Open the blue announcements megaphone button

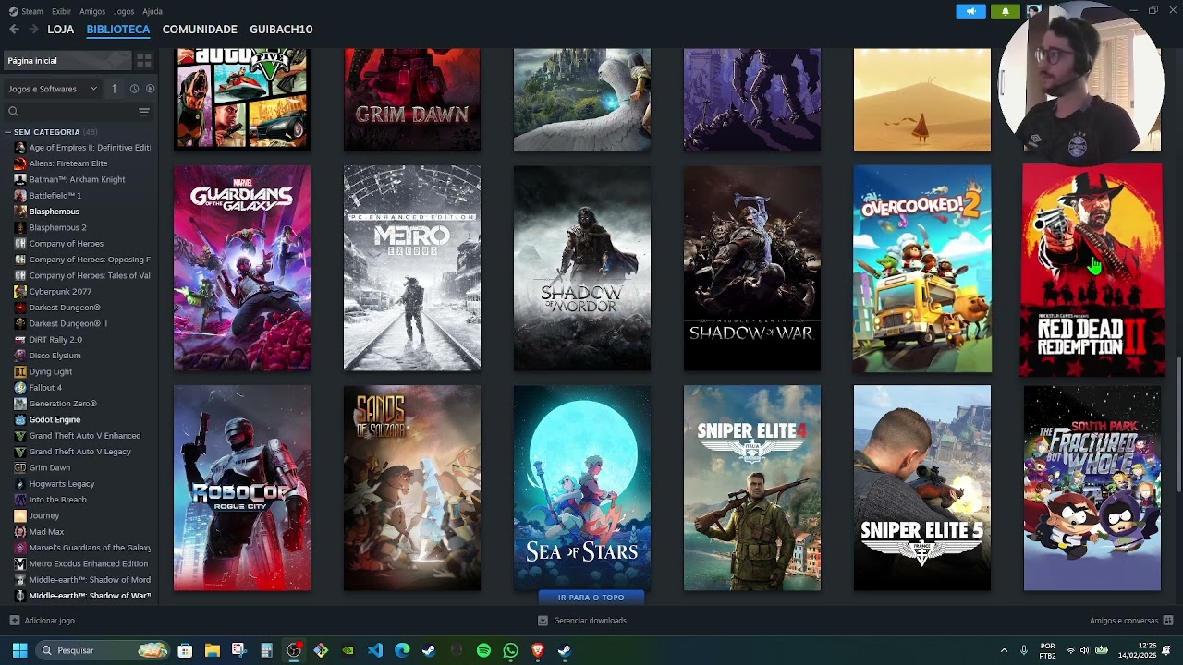point(970,11)
